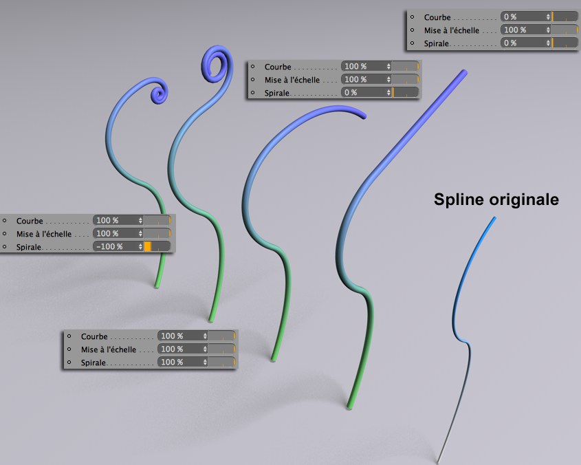Viewport: 581px width, 465px height.
Task: Click the slider bar beside Courbe 0 %
Action: tap(565, 17)
